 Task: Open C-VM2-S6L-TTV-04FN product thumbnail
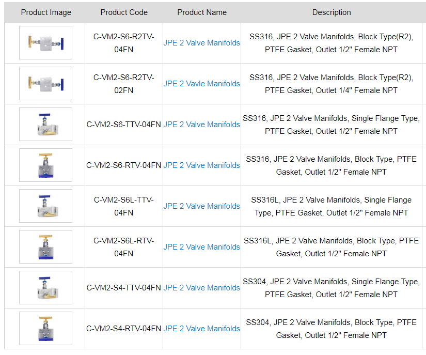(45, 206)
